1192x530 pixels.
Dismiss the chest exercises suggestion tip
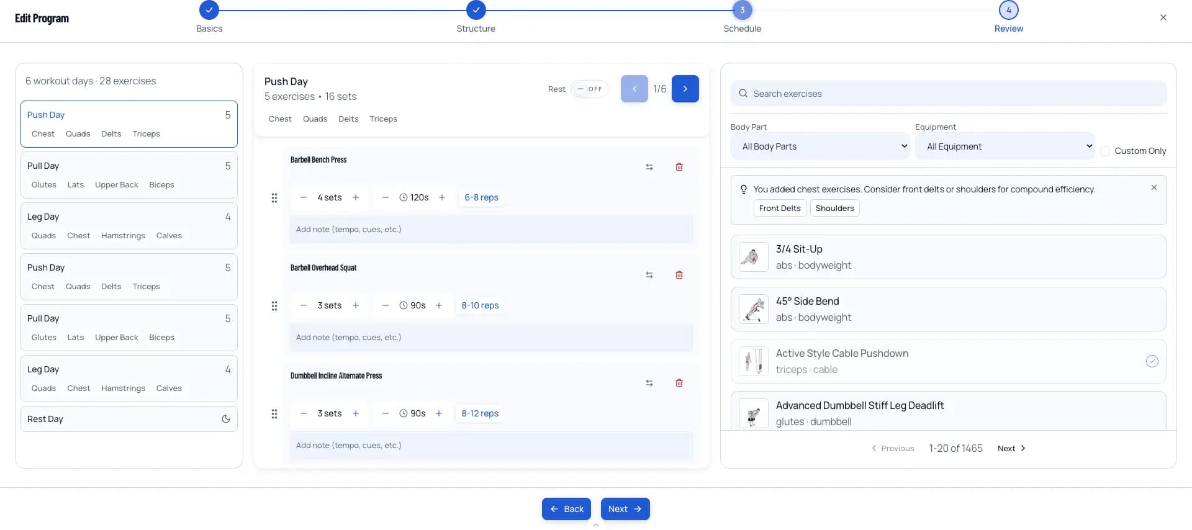click(1154, 187)
